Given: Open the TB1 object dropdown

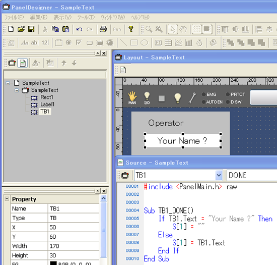Looking at the screenshot, I should [x=219, y=175].
